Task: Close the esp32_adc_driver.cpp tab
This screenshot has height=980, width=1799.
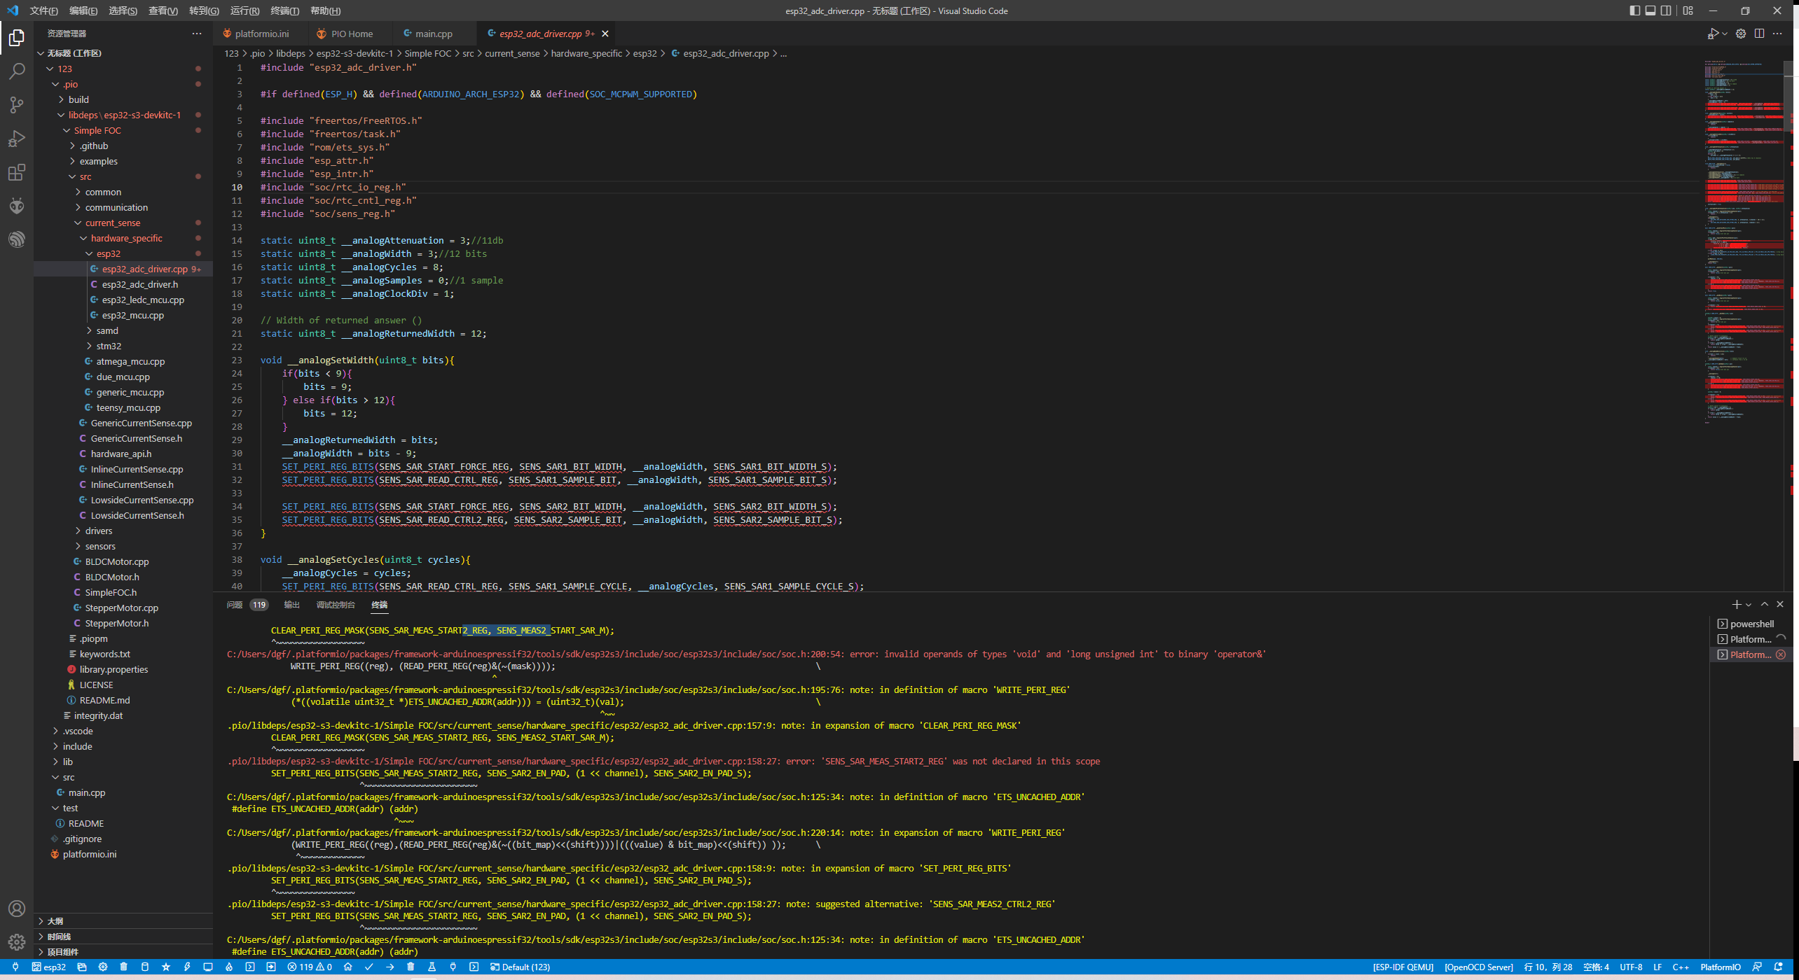Action: coord(605,34)
